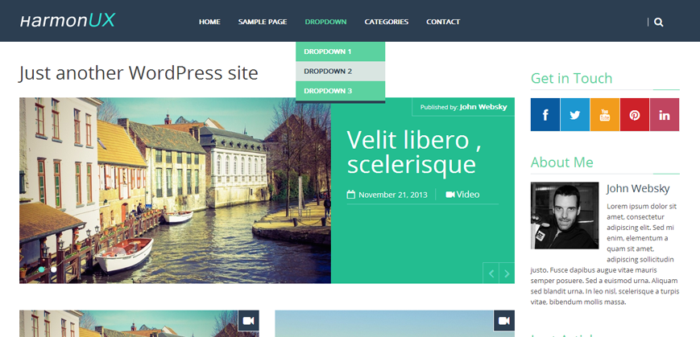Open the Facebook social icon

tap(545, 115)
